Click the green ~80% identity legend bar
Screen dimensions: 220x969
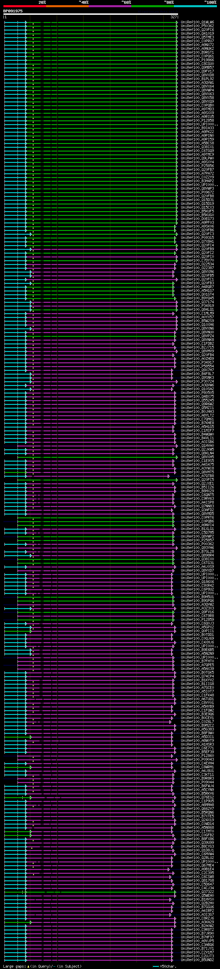coord(153,7)
